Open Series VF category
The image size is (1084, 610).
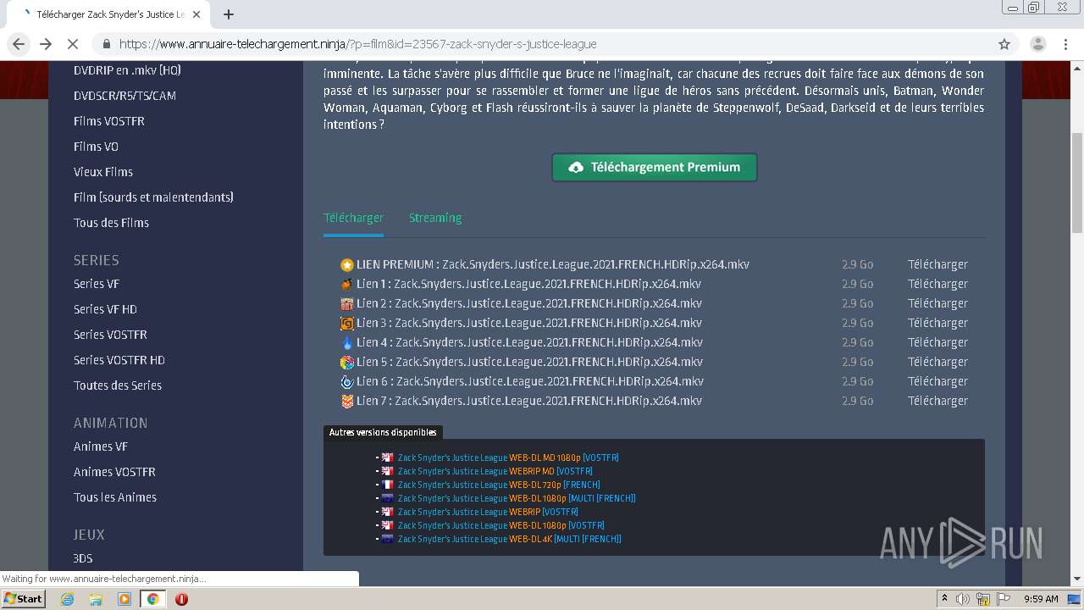click(97, 284)
